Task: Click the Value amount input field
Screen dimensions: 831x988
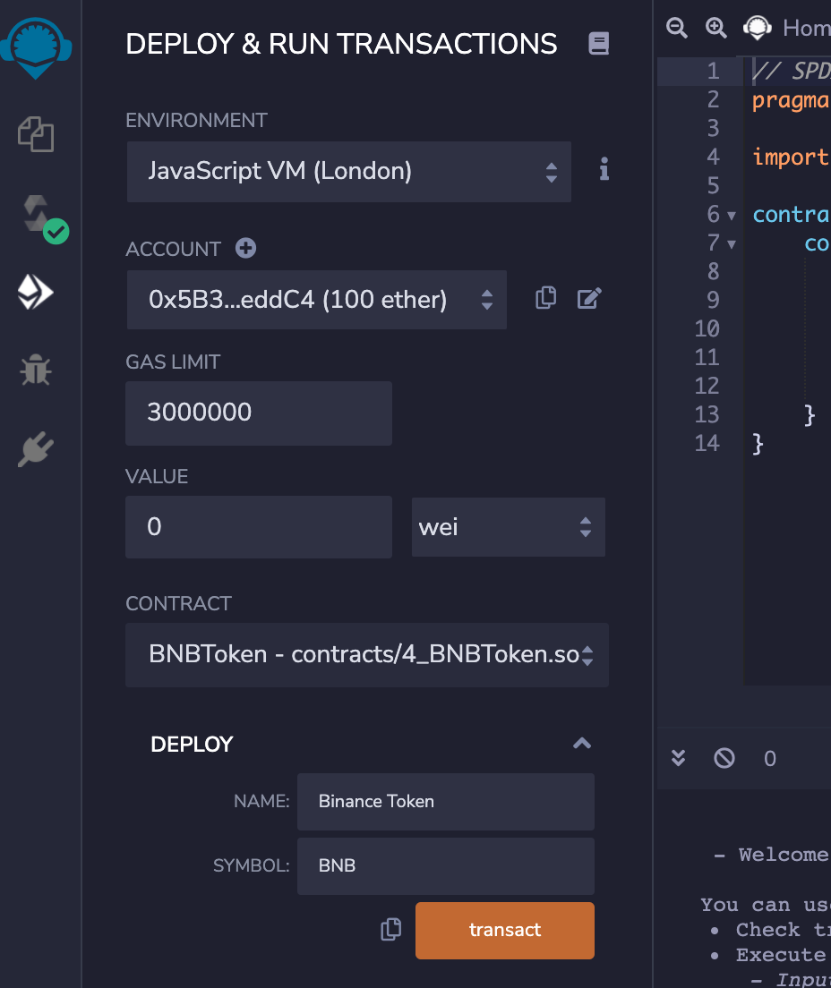Action: point(259,527)
